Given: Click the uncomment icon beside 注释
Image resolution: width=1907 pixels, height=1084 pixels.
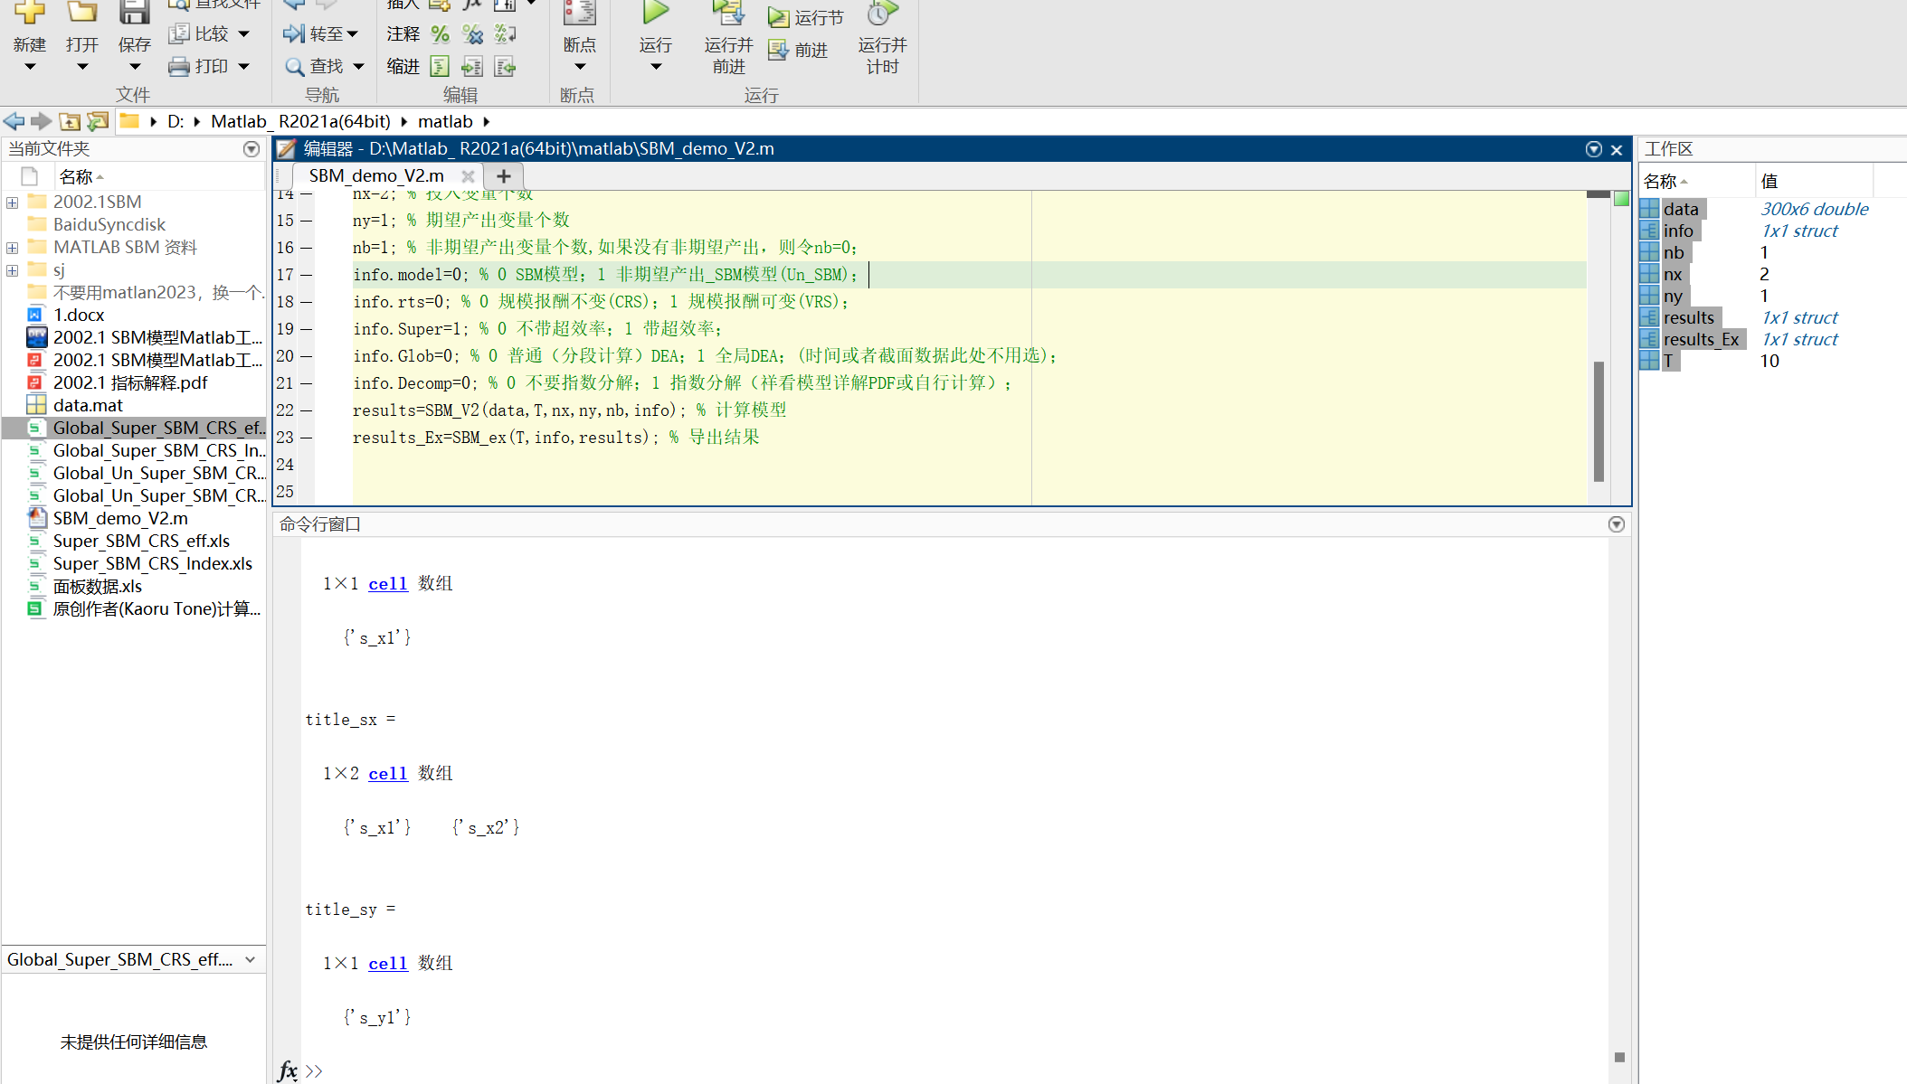Looking at the screenshot, I should [x=472, y=34].
